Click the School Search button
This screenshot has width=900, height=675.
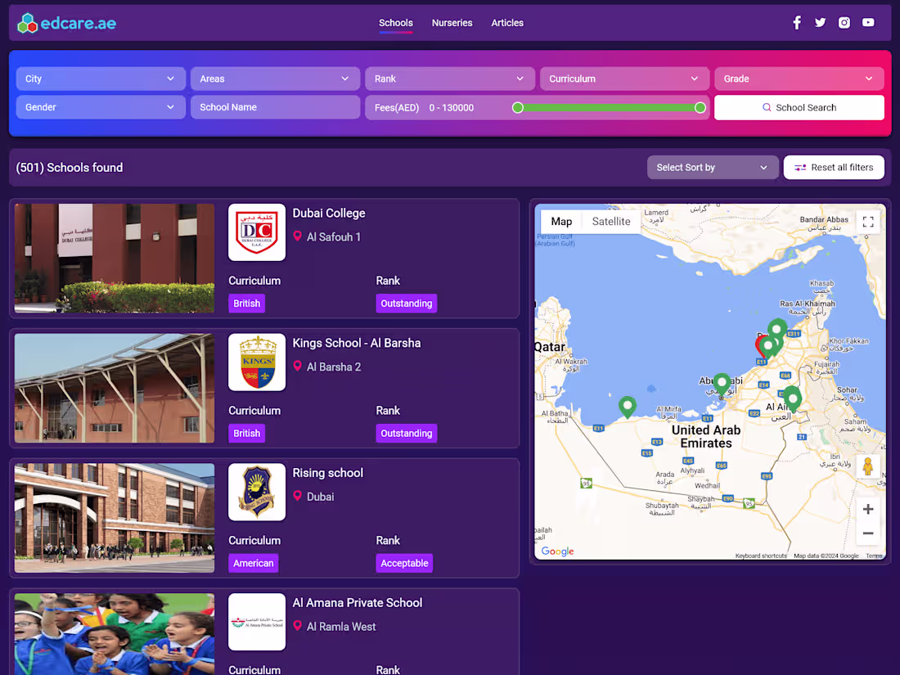(x=799, y=107)
